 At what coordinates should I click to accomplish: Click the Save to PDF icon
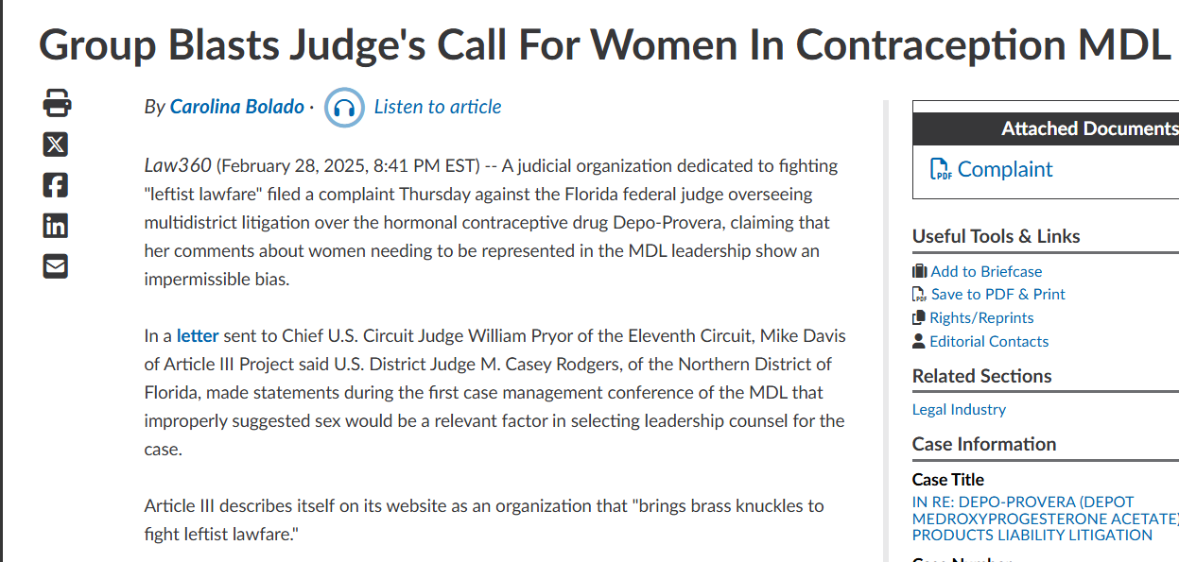tap(920, 295)
